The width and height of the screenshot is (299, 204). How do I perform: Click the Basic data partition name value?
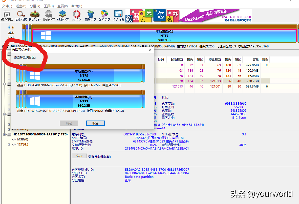point(139,177)
